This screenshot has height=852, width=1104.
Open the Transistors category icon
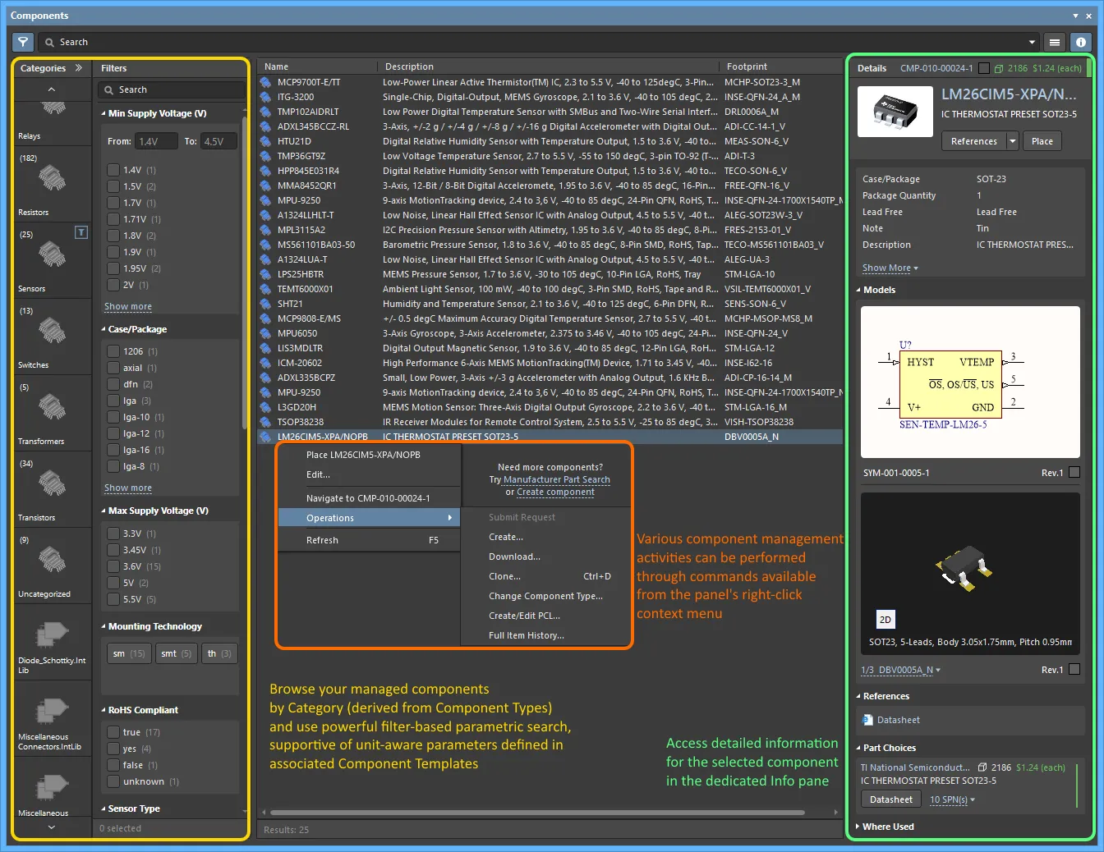pyautogui.click(x=52, y=483)
